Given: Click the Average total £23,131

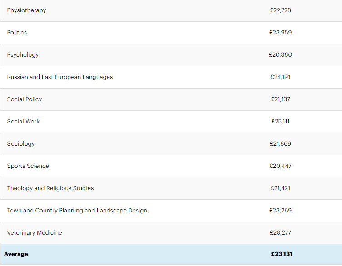Looking at the screenshot, I should pyautogui.click(x=282, y=254).
